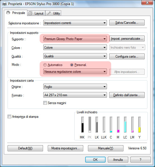This screenshot has width=155, height=167.
Task: Expand the Formato A4 size dropdown
Action: point(75,95)
